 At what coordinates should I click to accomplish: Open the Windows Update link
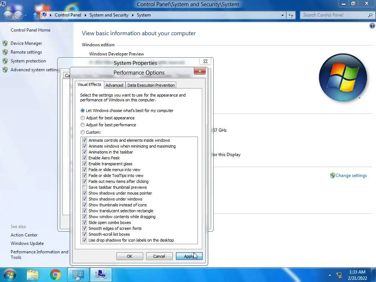coord(27,243)
